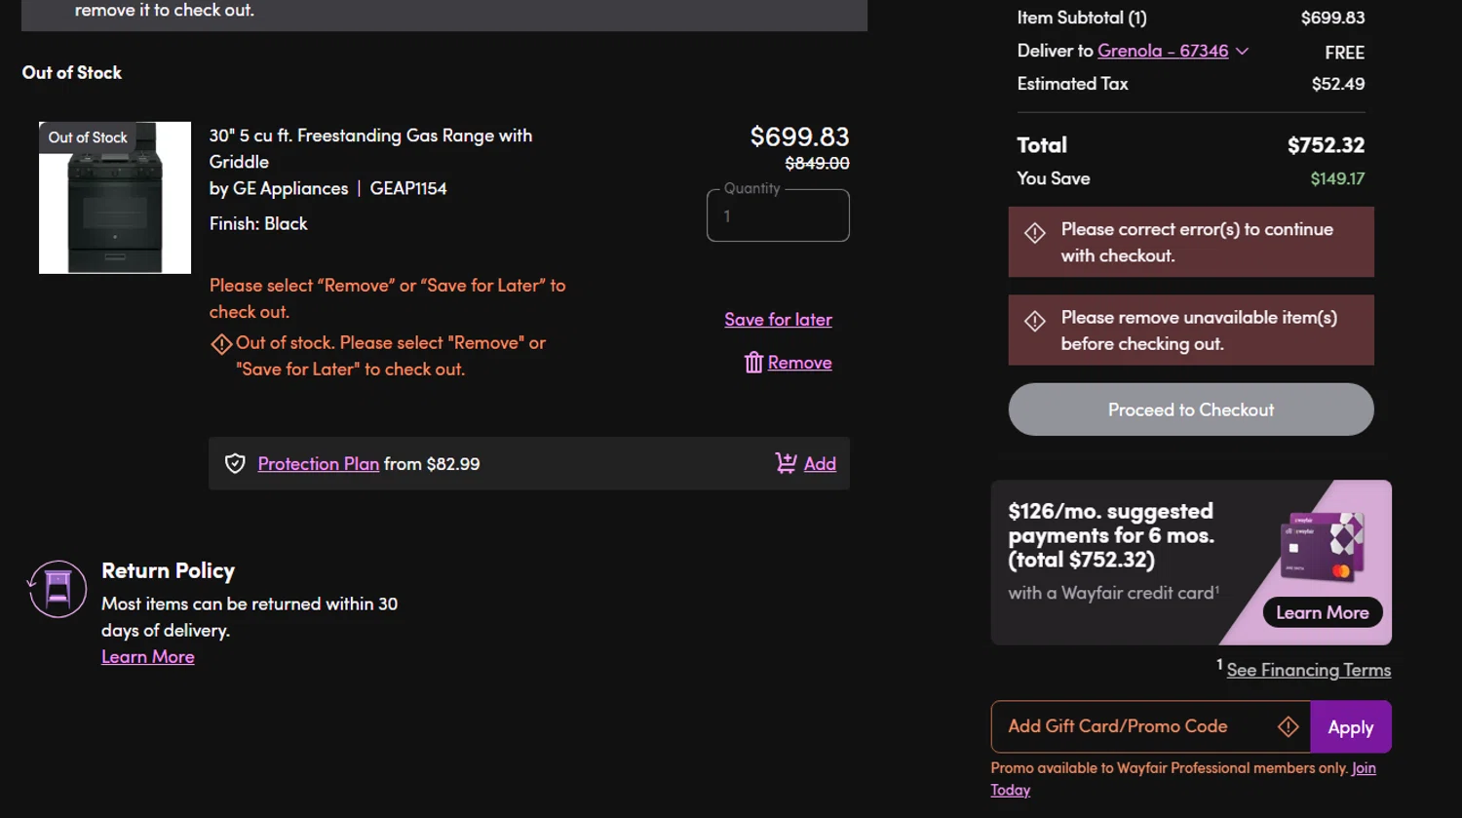
Task: Click the '$126/mo. suggested payments' text
Action: pos(1111,535)
